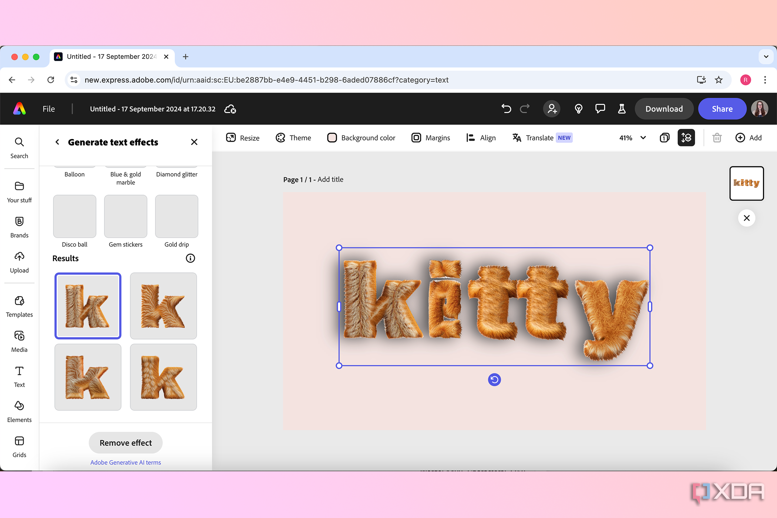Image resolution: width=777 pixels, height=518 pixels.
Task: Open the Grids panel
Action: point(19,447)
